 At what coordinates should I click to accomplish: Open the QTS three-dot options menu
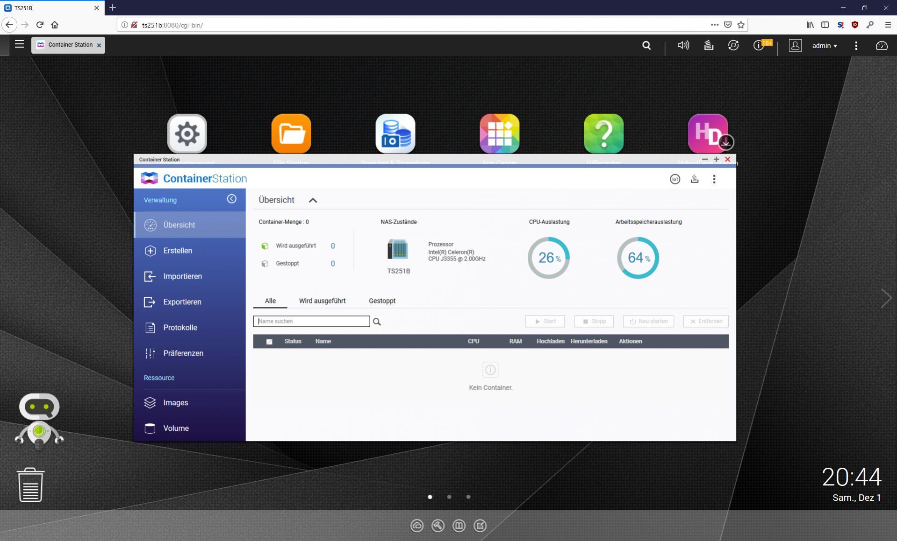point(856,45)
